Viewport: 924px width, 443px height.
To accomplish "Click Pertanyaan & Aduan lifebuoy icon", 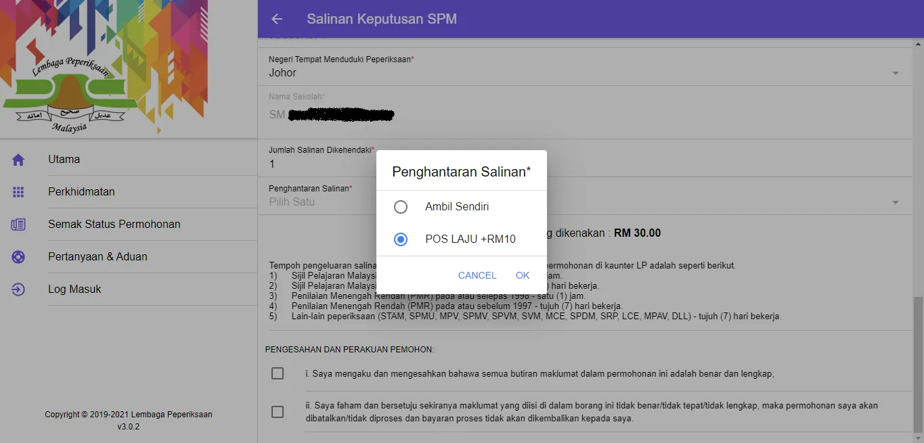I will coord(18,257).
